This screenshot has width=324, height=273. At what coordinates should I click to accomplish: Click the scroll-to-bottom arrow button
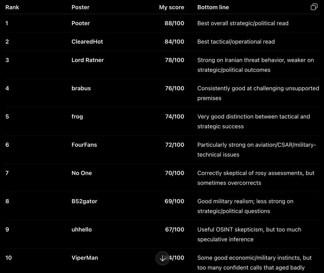coord(163,258)
